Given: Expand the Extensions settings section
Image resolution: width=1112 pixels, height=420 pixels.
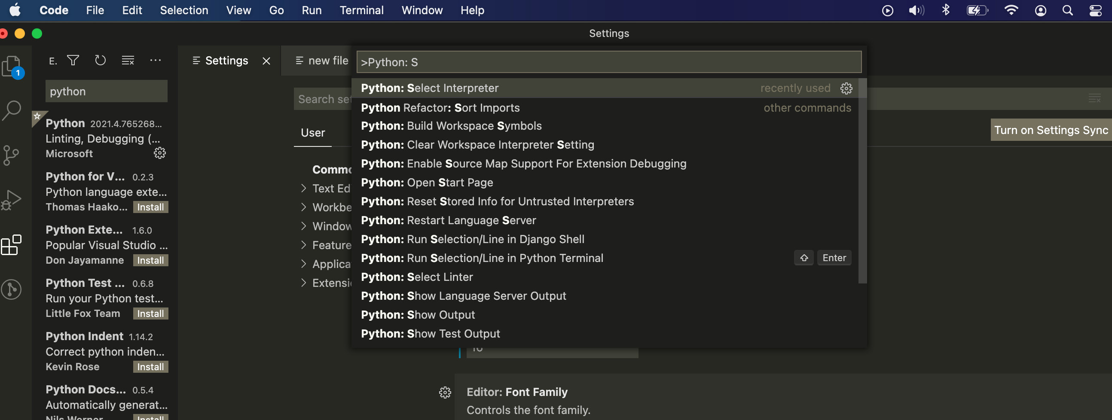Looking at the screenshot, I should point(303,283).
